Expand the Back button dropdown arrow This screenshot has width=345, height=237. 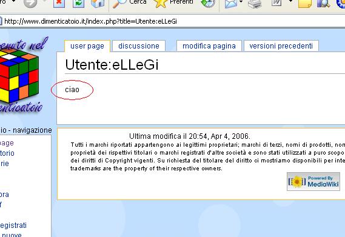tap(13, 1)
